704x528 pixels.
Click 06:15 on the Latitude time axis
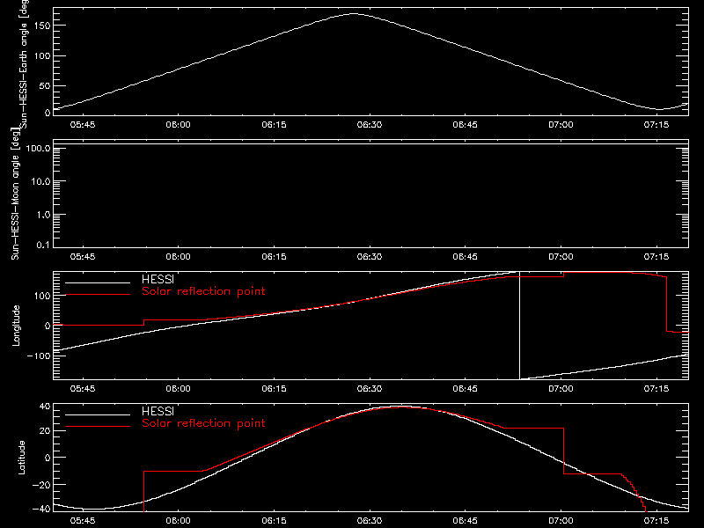274,521
